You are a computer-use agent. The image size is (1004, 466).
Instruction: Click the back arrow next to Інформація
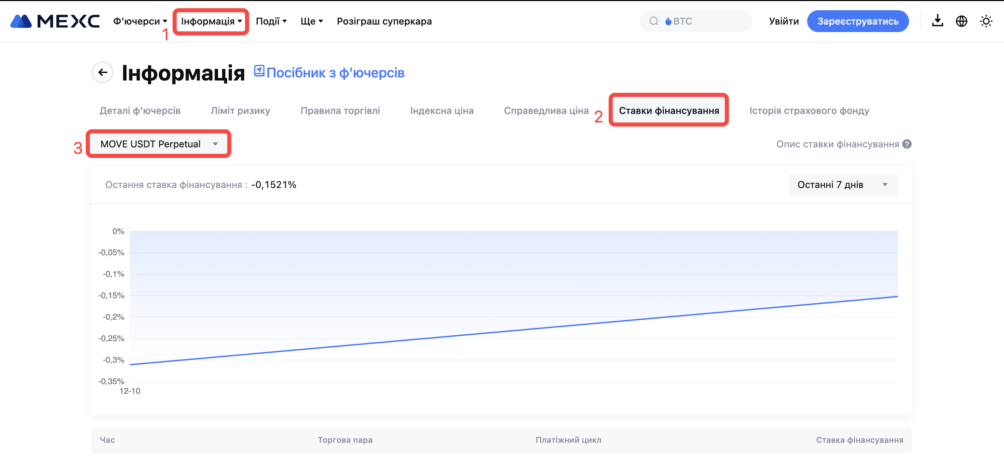tap(103, 72)
